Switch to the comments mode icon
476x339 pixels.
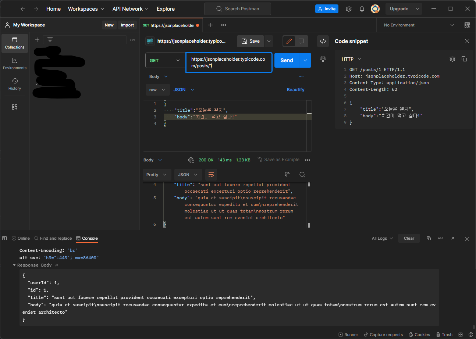[301, 41]
